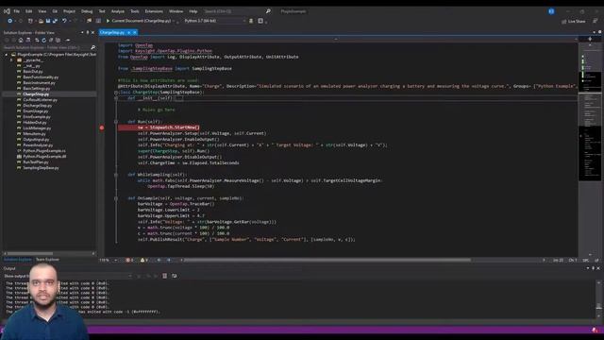Click the Clear All icon in Output toolbar

164,276
